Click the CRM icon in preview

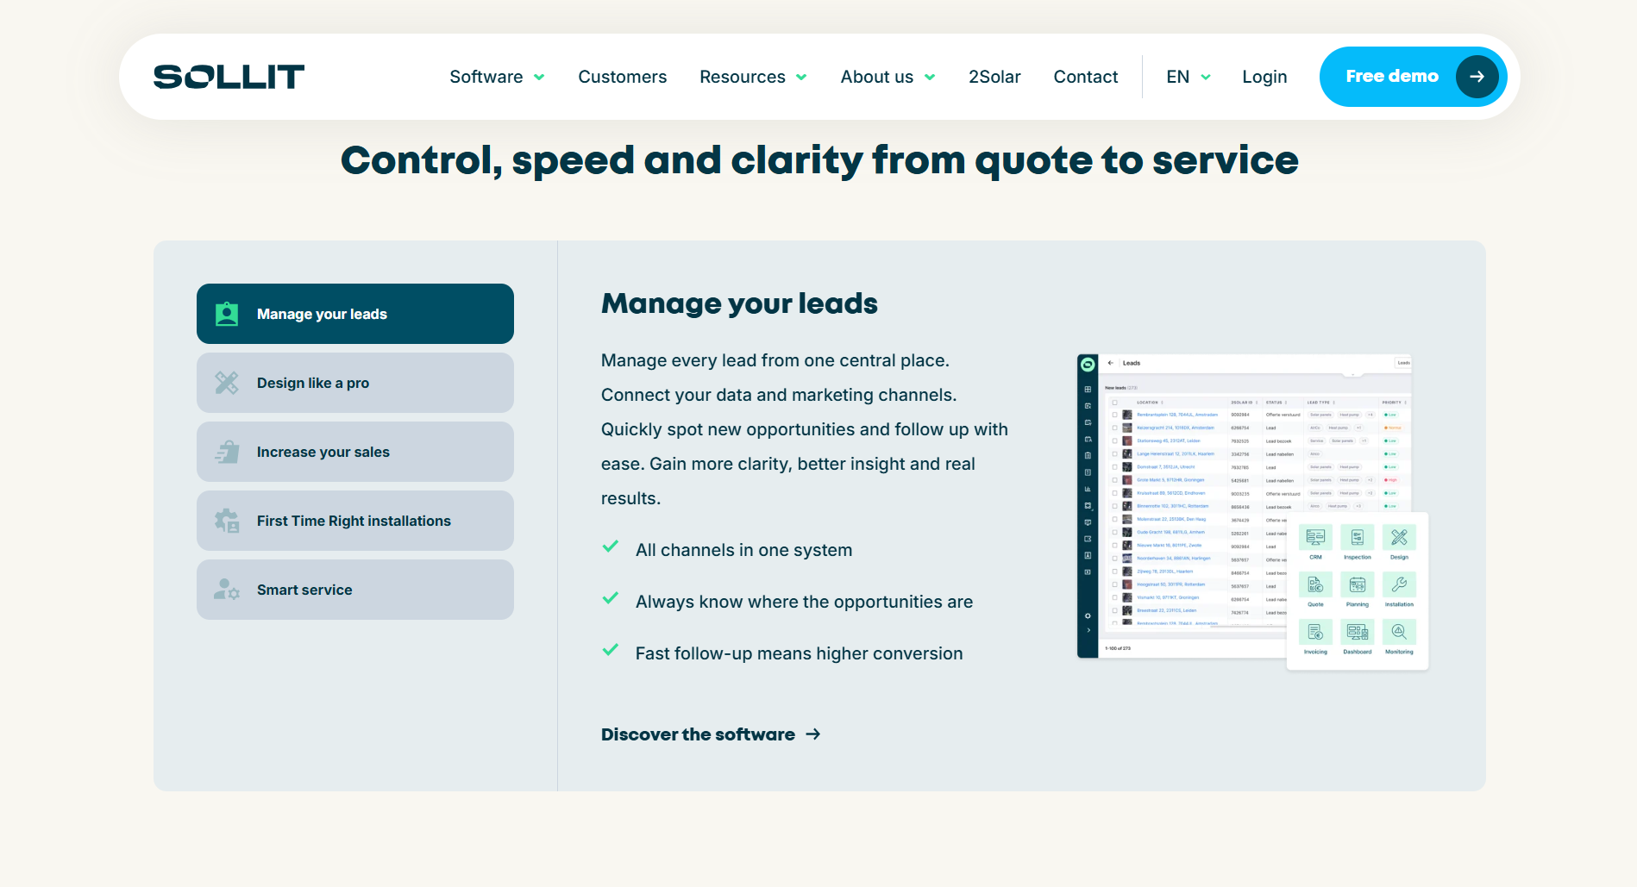tap(1315, 538)
